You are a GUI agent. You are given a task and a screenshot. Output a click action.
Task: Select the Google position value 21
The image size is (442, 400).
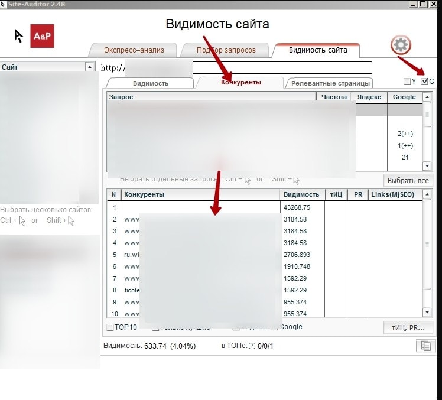(405, 157)
